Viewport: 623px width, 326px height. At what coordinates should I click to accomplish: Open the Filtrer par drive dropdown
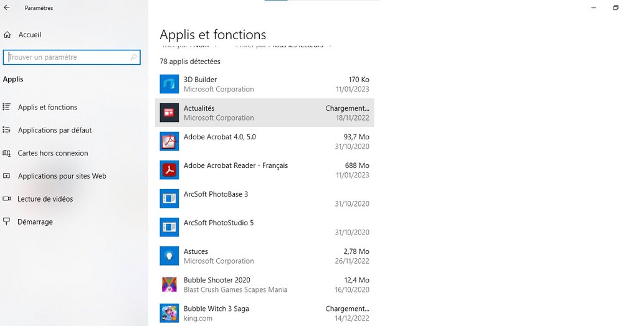283,45
